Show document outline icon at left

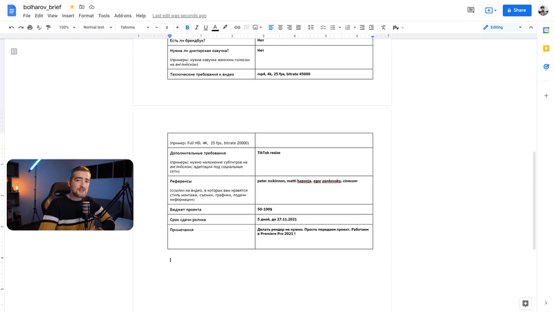click(14, 51)
